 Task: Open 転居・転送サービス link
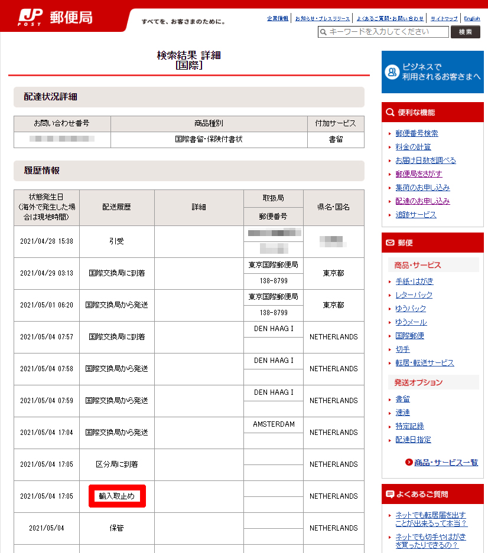(425, 363)
